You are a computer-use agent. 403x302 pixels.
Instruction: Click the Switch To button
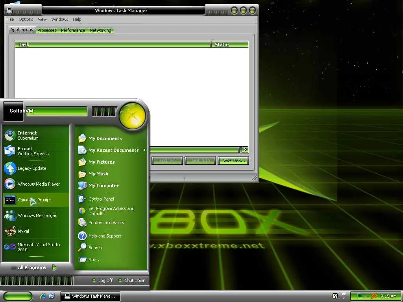(200, 160)
